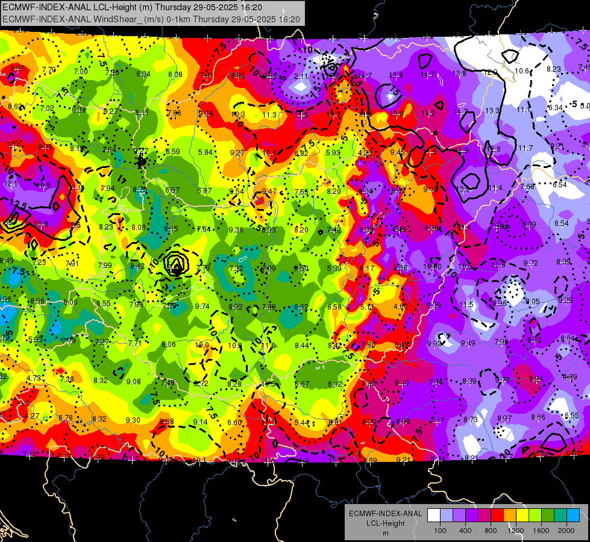Click the legend label '2000'
The height and width of the screenshot is (542, 590).
pyautogui.click(x=566, y=531)
